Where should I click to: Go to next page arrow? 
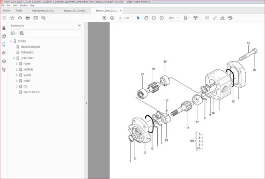(x=112, y=18)
